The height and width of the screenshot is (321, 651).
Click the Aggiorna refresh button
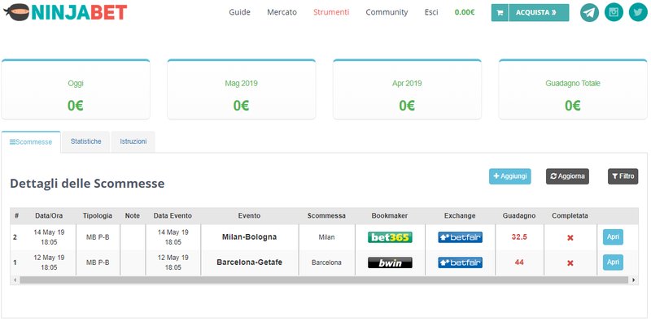pyautogui.click(x=567, y=176)
